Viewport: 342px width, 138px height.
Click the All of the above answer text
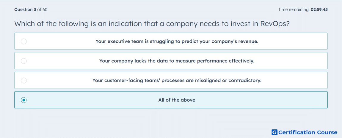click(x=177, y=100)
